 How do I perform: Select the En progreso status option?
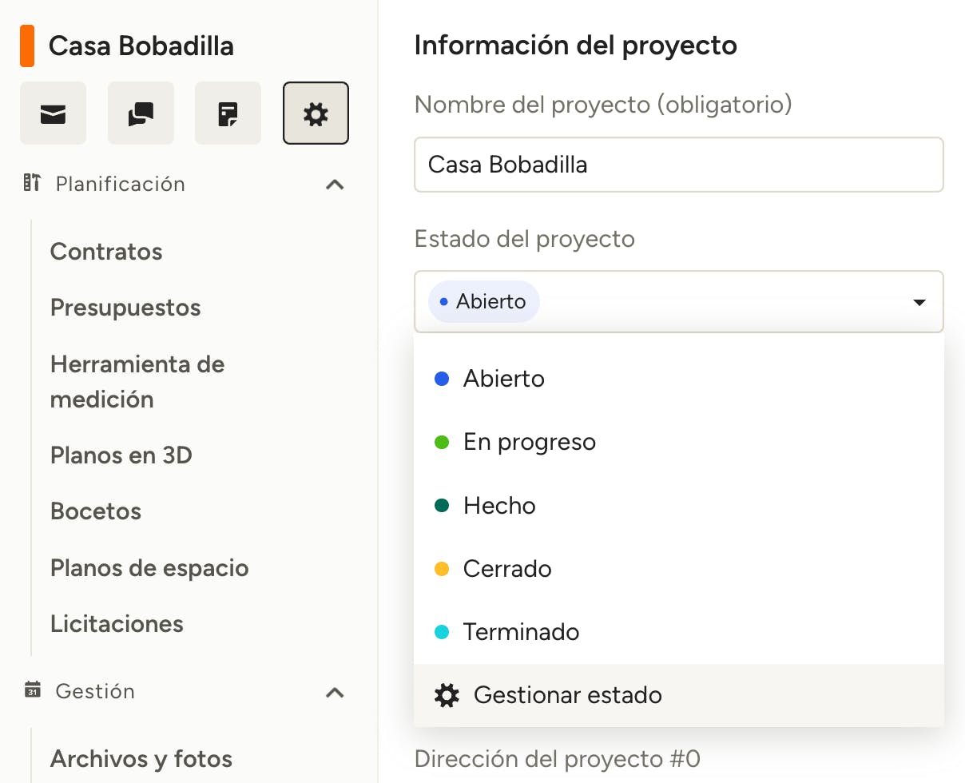tap(529, 442)
